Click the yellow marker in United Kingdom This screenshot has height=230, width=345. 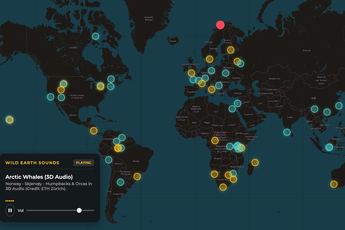[192, 73]
